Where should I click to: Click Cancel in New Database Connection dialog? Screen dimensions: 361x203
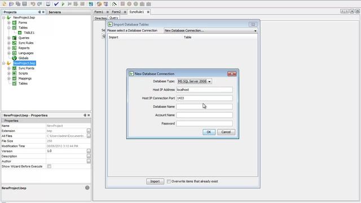tap(226, 132)
